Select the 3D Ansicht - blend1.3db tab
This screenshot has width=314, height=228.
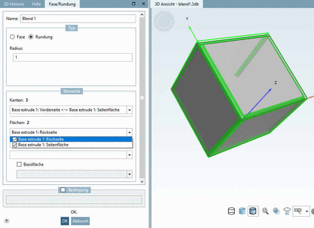click(x=177, y=4)
